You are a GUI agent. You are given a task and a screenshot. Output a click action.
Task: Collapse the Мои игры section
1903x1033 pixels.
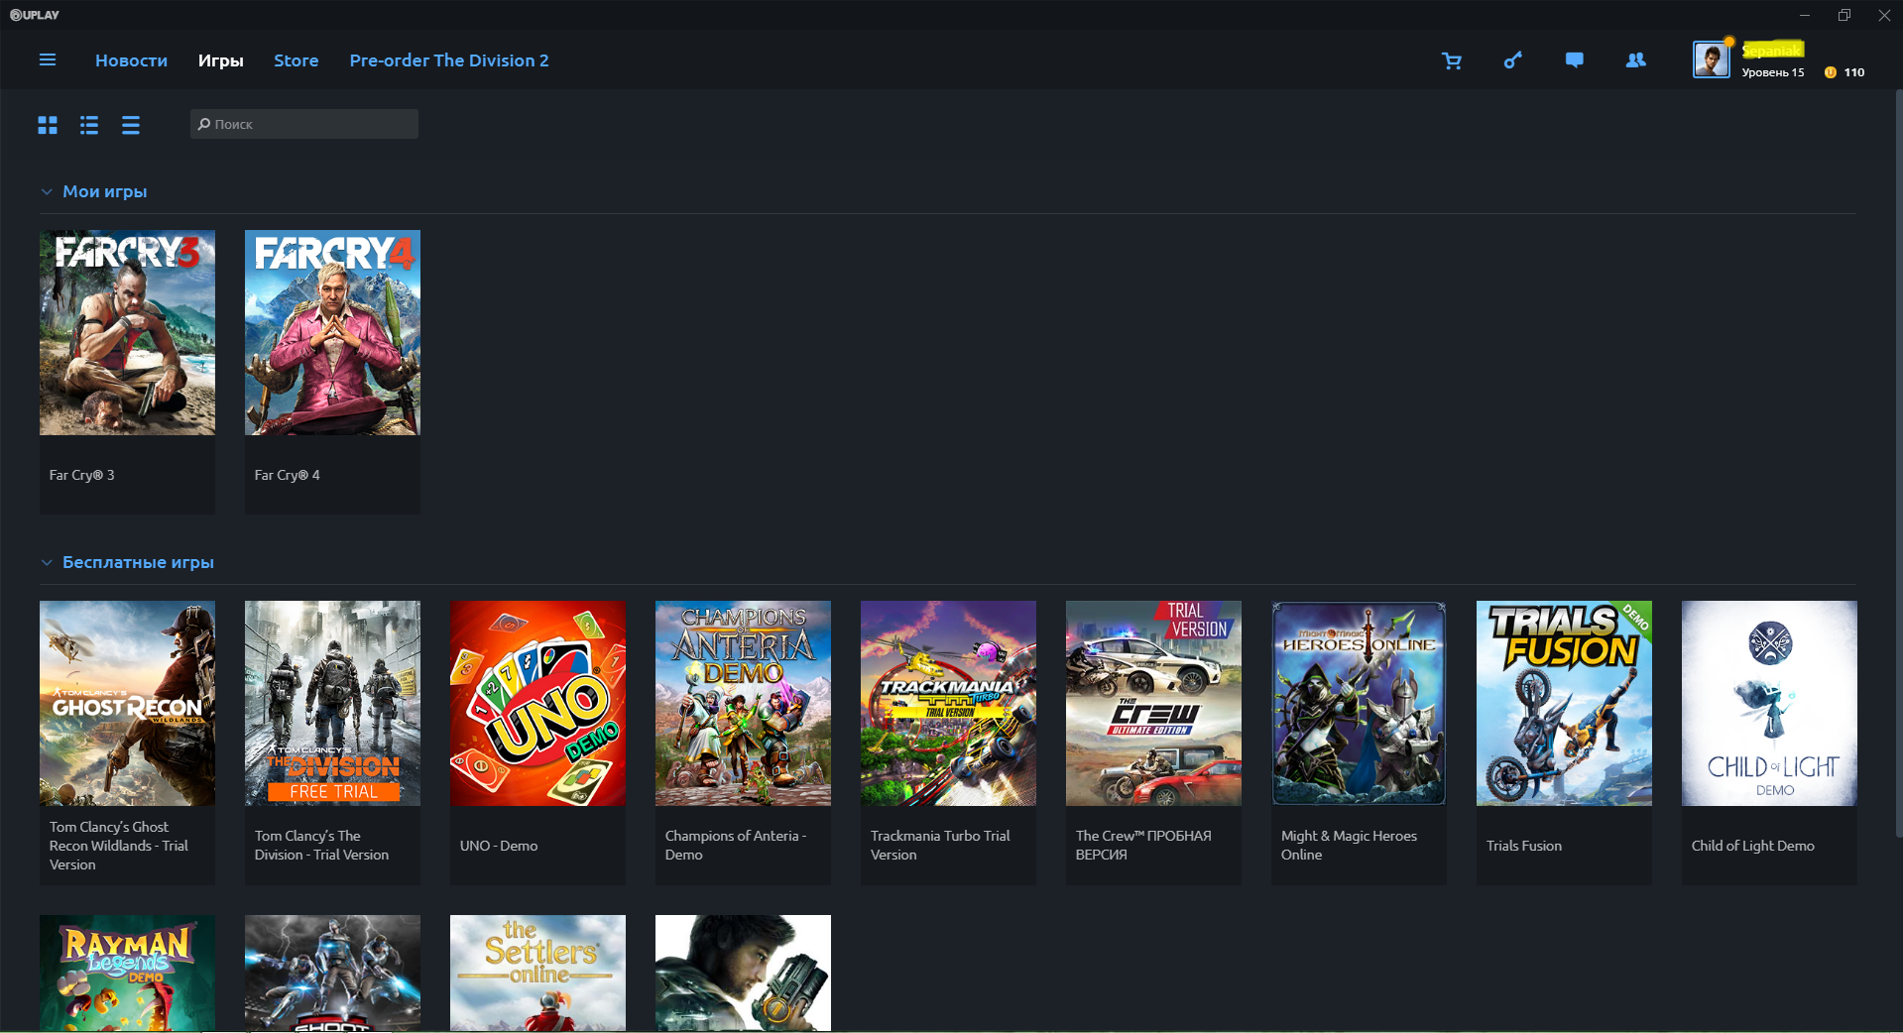47,192
